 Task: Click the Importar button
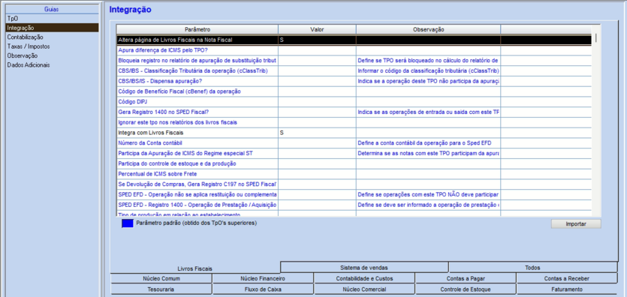click(576, 224)
